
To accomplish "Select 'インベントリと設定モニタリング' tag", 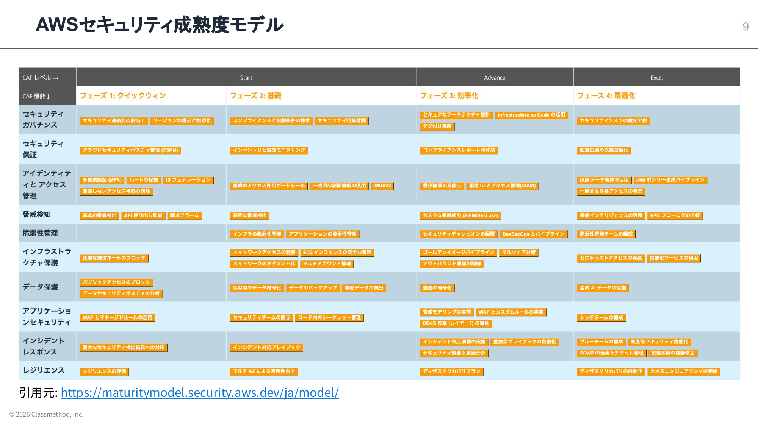I will [269, 150].
